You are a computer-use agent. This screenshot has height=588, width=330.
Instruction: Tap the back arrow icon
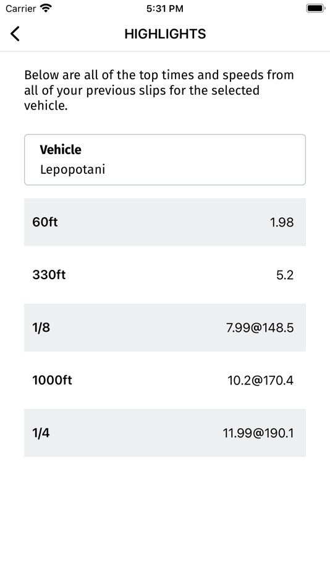[x=15, y=34]
